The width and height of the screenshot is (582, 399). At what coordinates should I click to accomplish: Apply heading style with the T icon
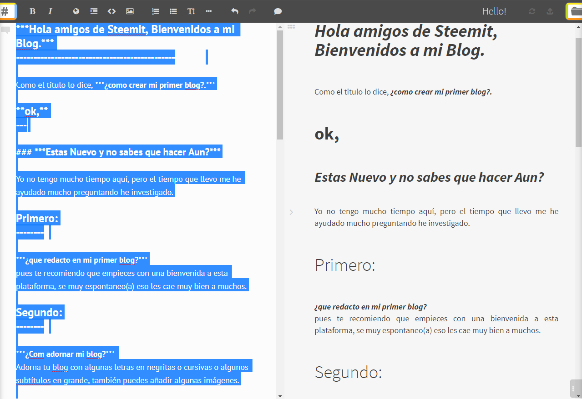tap(191, 11)
